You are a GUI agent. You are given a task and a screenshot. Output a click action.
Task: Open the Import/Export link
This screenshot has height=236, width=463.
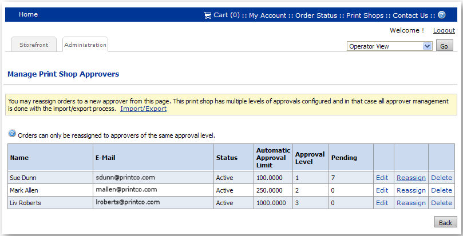pyautogui.click(x=143, y=109)
